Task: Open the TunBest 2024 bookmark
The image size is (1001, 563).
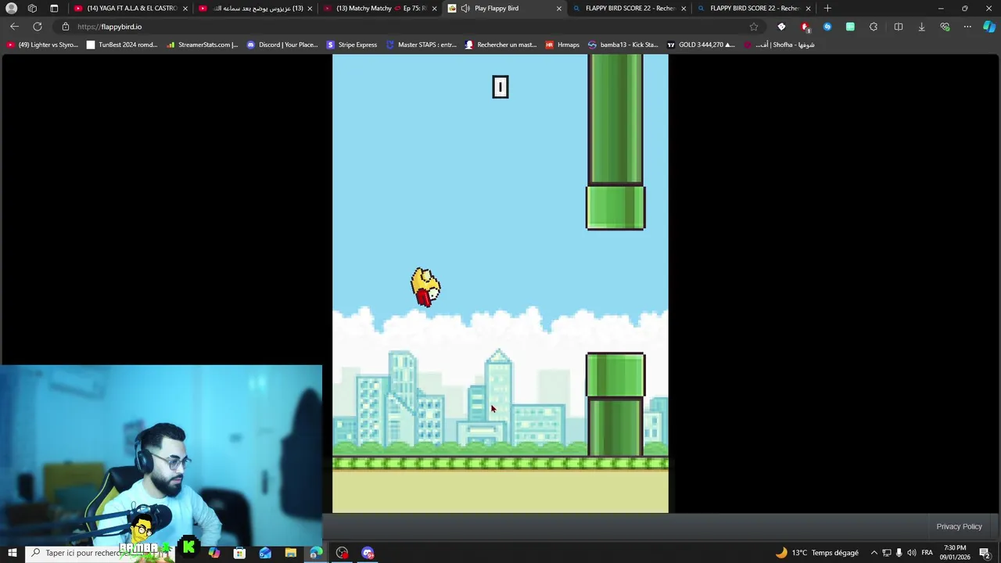Action: pyautogui.click(x=122, y=45)
